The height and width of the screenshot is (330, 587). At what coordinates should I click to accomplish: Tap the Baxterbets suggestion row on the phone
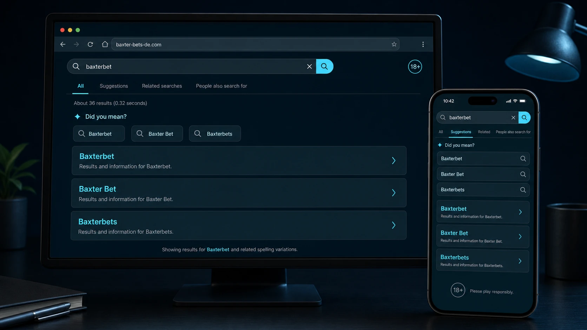pyautogui.click(x=483, y=190)
